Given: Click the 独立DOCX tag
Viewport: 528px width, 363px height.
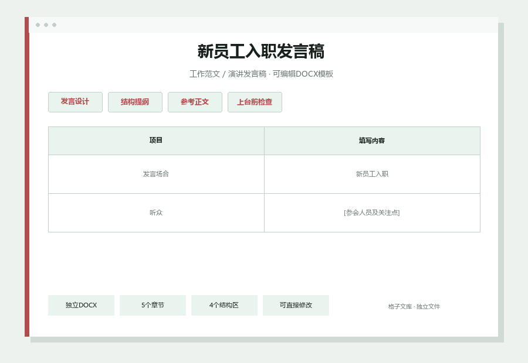Looking at the screenshot, I should coord(81,305).
